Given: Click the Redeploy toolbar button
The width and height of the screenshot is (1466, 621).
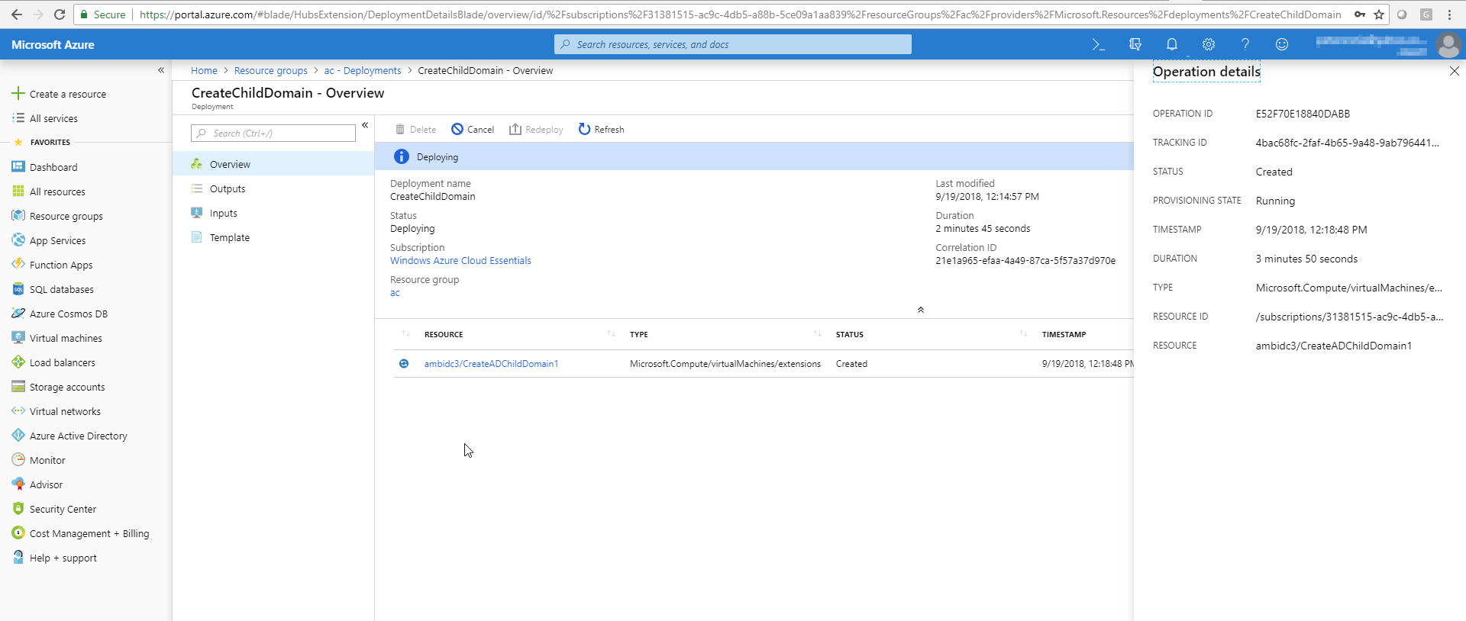Looking at the screenshot, I should 536,129.
